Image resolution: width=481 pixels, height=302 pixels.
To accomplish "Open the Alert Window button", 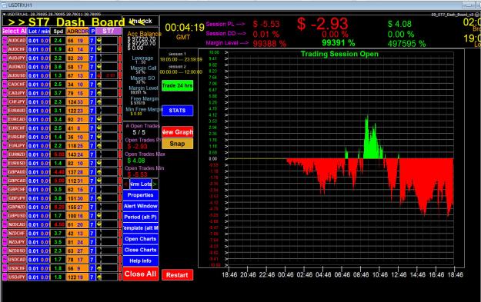I will click(x=141, y=206).
